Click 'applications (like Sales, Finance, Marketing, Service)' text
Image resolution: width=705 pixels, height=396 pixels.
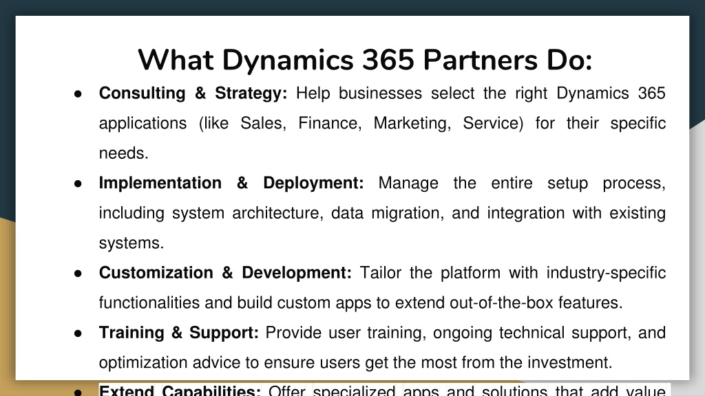click(311, 124)
